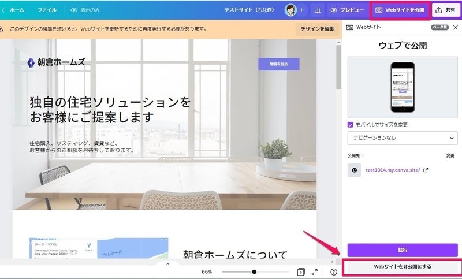The image size is (462, 279).
Task: Click Webサイトを非公開にする button
Action: (403, 266)
